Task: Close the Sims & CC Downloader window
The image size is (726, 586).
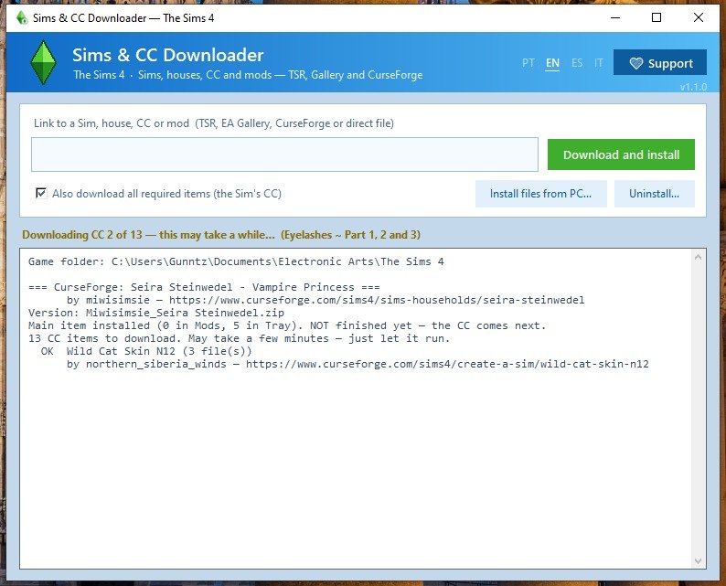Action: 699,17
